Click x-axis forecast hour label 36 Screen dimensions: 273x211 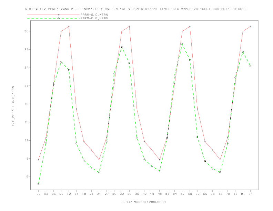coord(129,194)
